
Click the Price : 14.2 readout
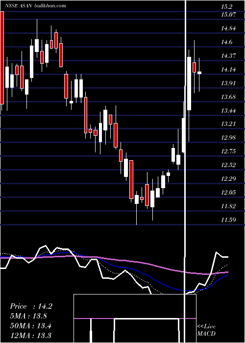click(x=31, y=306)
